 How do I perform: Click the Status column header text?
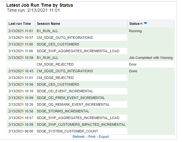click(x=134, y=24)
